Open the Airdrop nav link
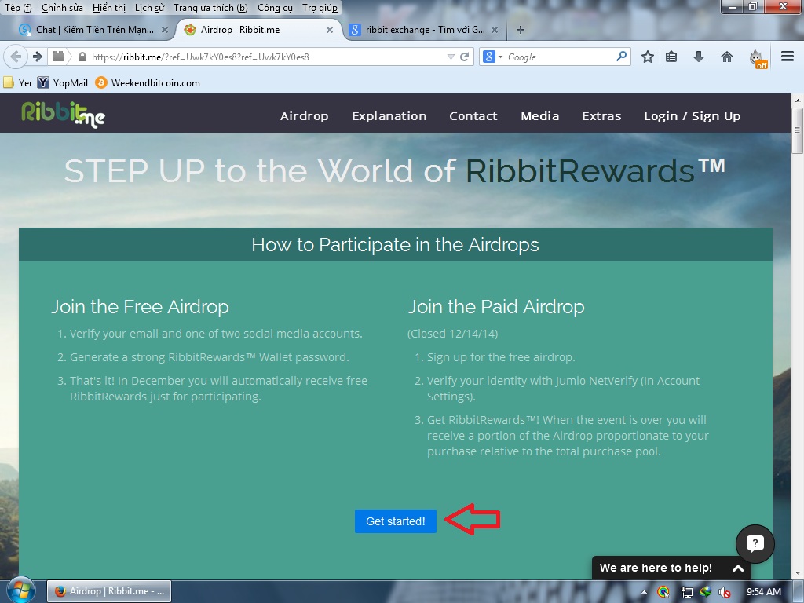 point(304,116)
